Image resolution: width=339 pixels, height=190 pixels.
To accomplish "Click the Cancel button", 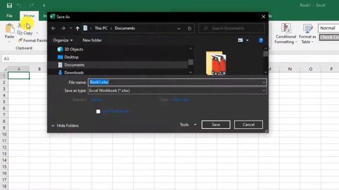I will coord(248,125).
